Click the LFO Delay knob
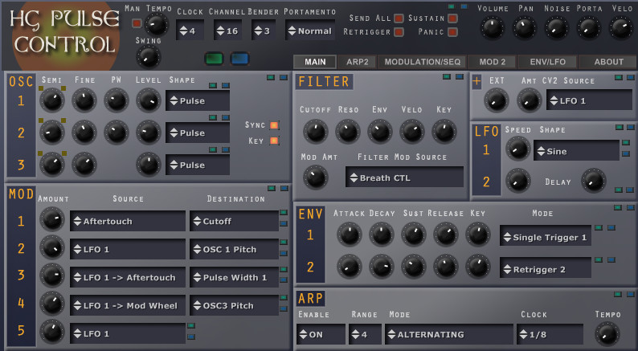Viewport: 638px width, 351px height. point(594,181)
